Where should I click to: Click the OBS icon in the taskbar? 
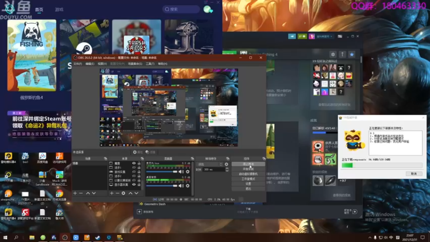(x=64, y=237)
